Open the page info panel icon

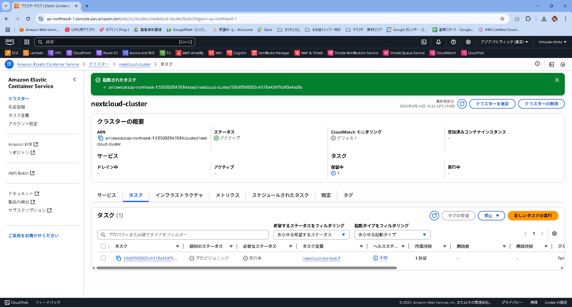[x=537, y=64]
